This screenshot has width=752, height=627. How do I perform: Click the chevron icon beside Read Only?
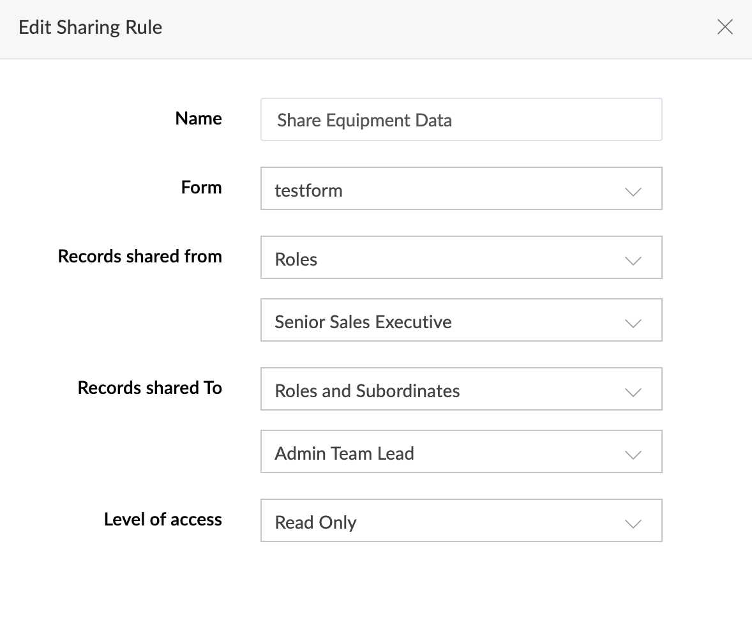click(633, 523)
